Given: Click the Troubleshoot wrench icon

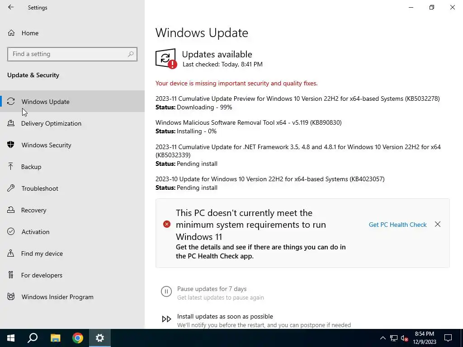Looking at the screenshot, I should 11,188.
